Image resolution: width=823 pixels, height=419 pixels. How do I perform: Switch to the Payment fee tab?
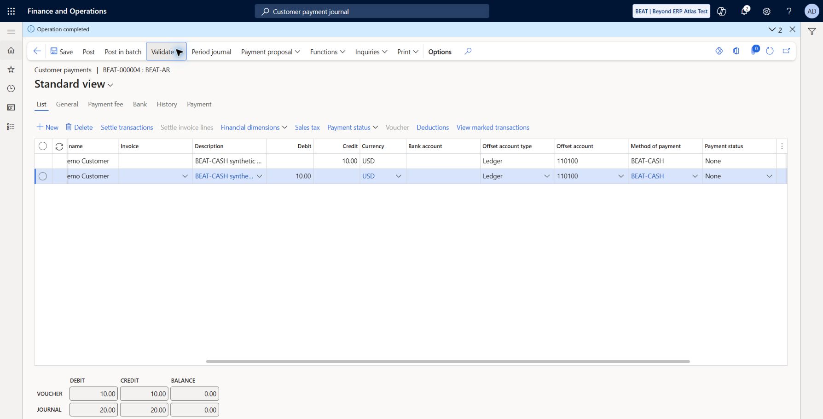coord(105,104)
